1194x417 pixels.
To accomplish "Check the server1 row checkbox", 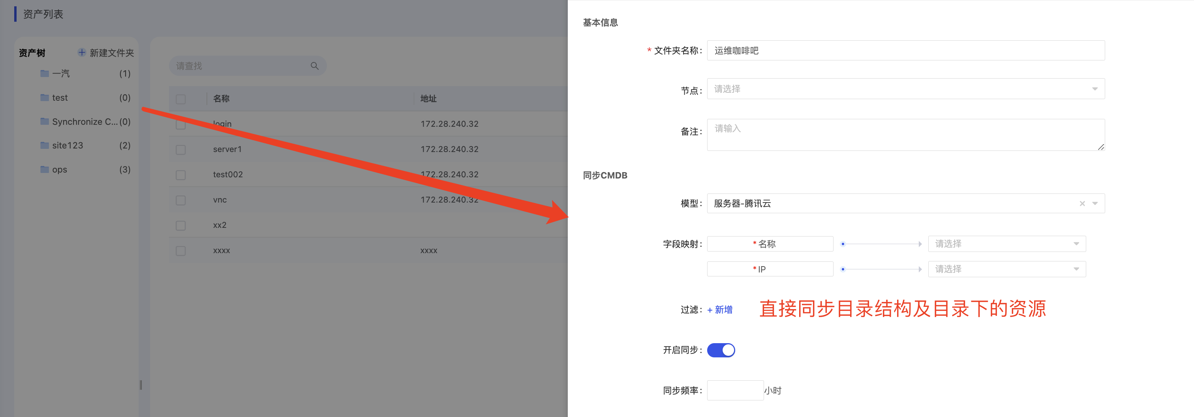I will click(x=181, y=150).
